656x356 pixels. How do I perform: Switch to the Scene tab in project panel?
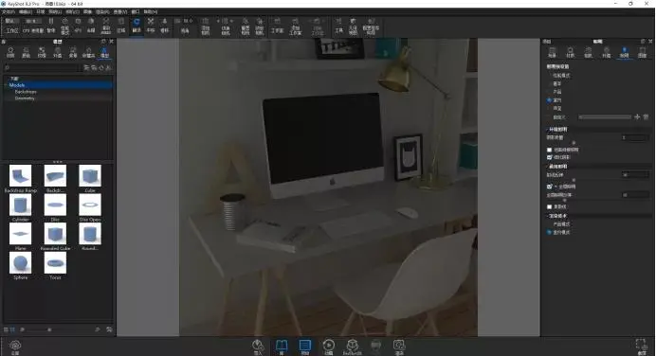coord(553,52)
